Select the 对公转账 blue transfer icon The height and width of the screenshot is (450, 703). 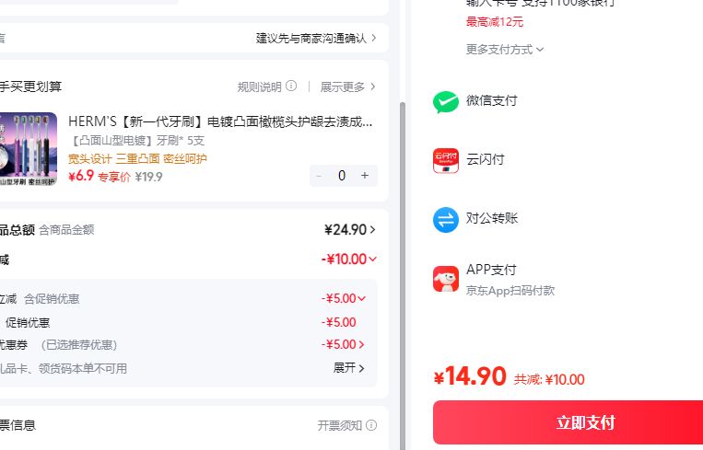pyautogui.click(x=446, y=219)
